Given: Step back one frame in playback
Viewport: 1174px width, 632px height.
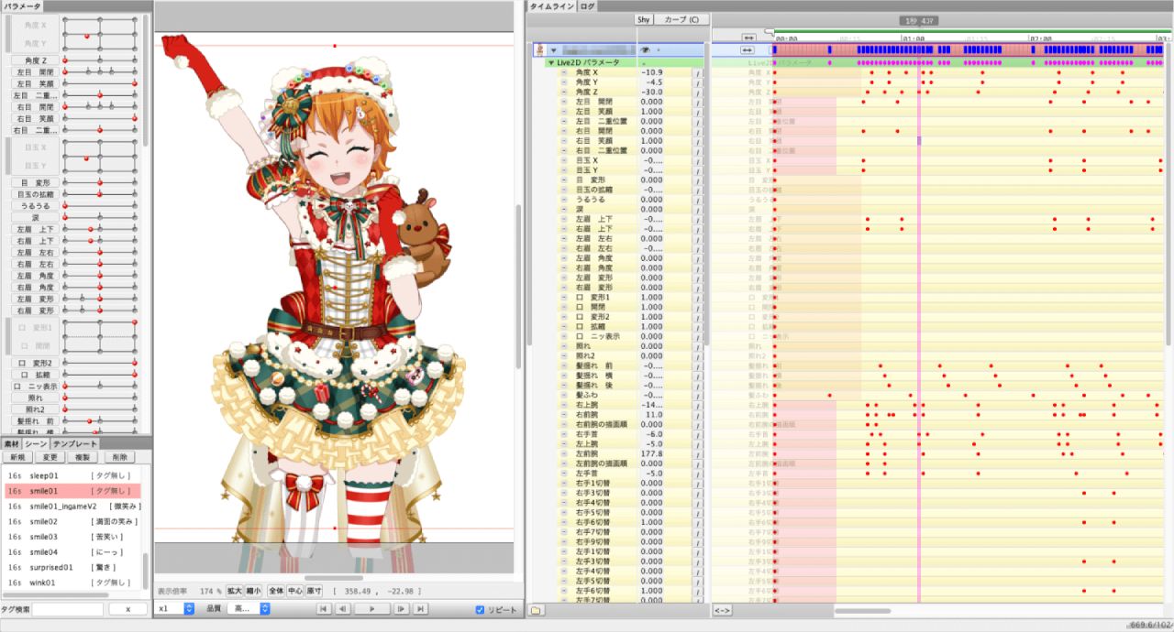Looking at the screenshot, I should pos(342,608).
